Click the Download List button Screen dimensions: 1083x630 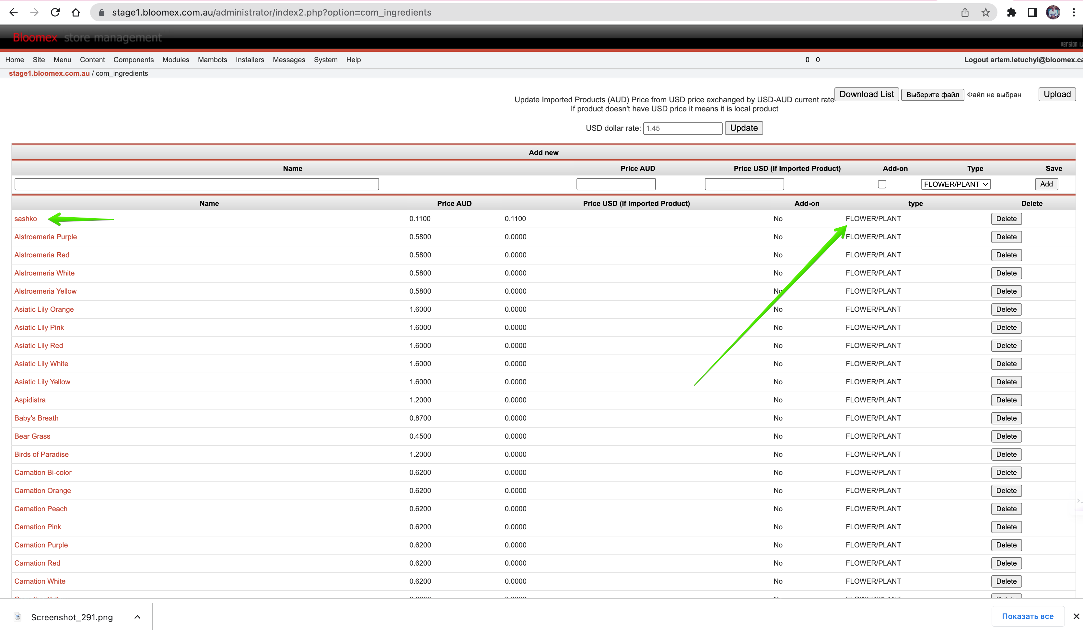pyautogui.click(x=867, y=95)
